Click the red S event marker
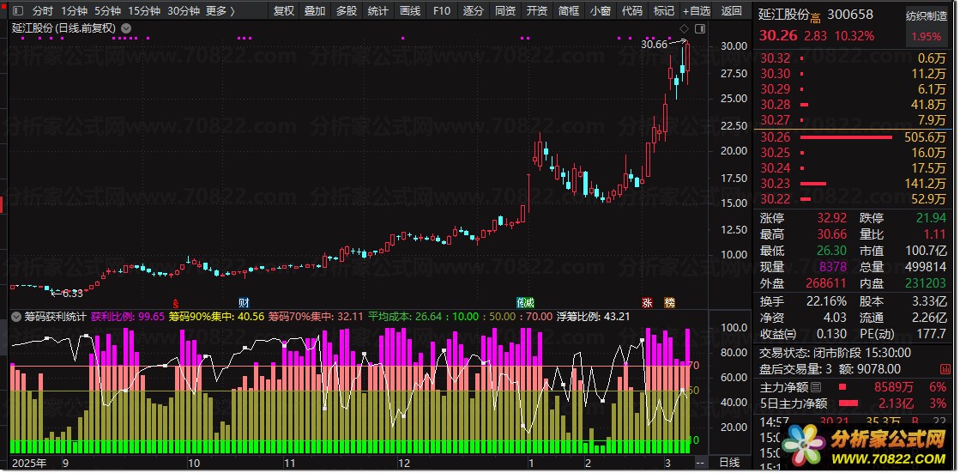This screenshot has width=960, height=473. coord(176,303)
